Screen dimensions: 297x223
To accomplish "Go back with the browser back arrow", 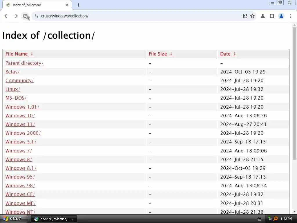I will [x=6, y=16].
